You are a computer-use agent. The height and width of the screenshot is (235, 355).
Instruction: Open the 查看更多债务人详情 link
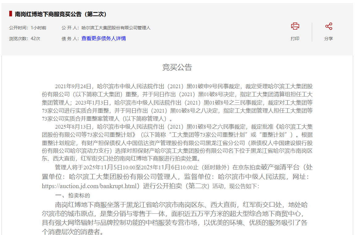104,39
